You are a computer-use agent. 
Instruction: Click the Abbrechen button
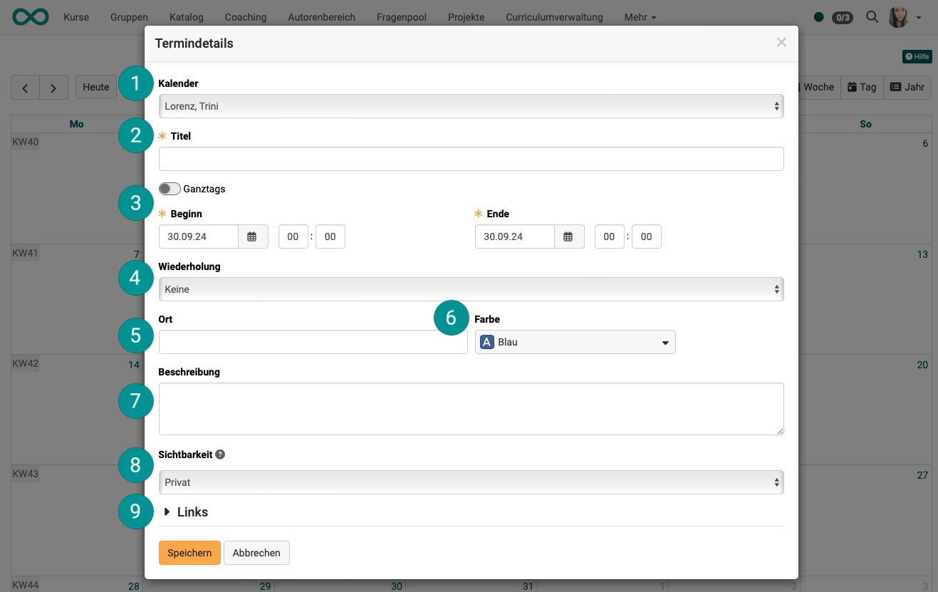[256, 553]
